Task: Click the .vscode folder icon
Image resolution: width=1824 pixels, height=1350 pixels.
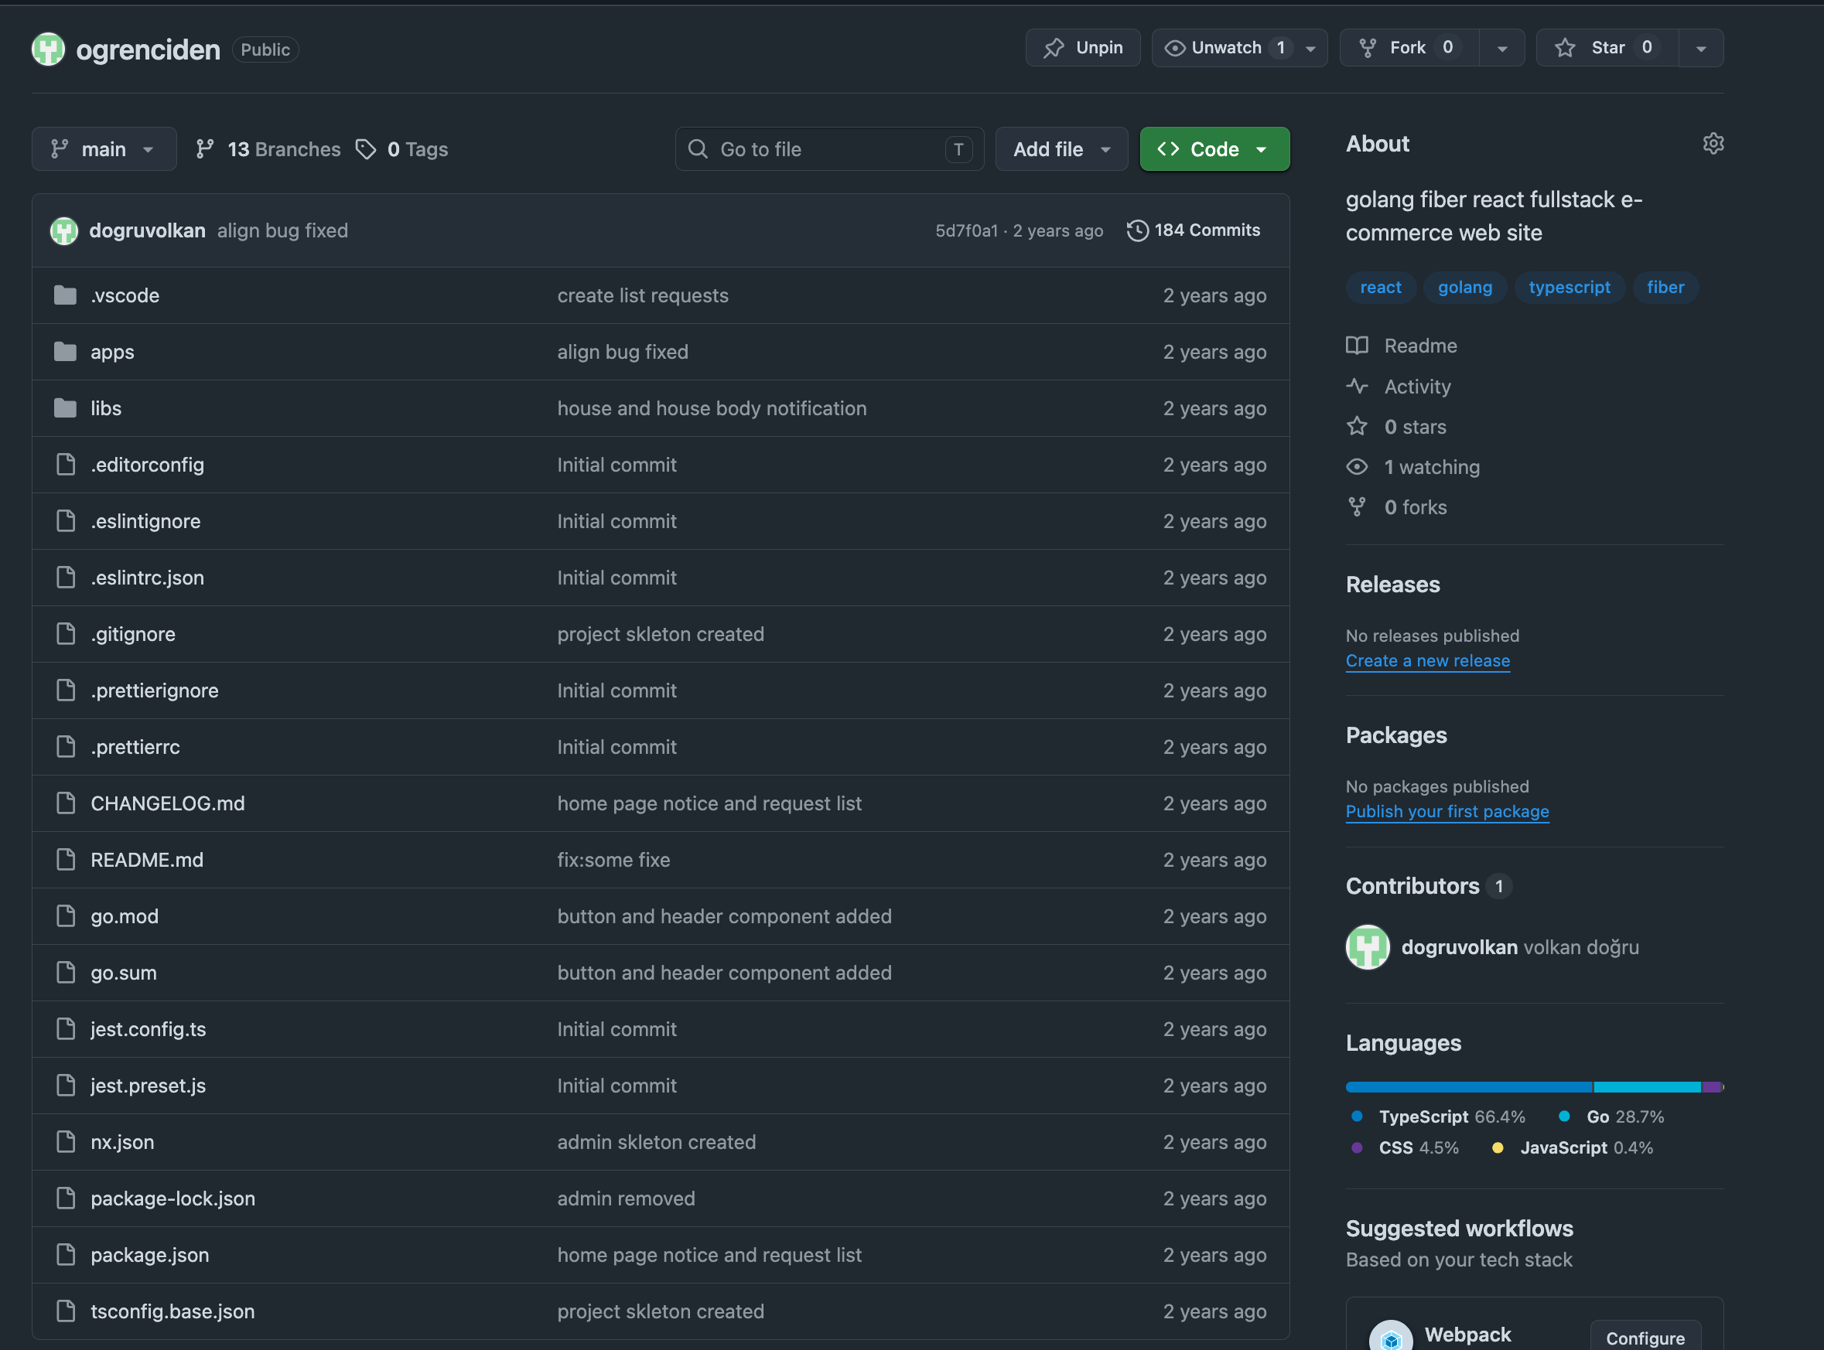Action: (66, 295)
